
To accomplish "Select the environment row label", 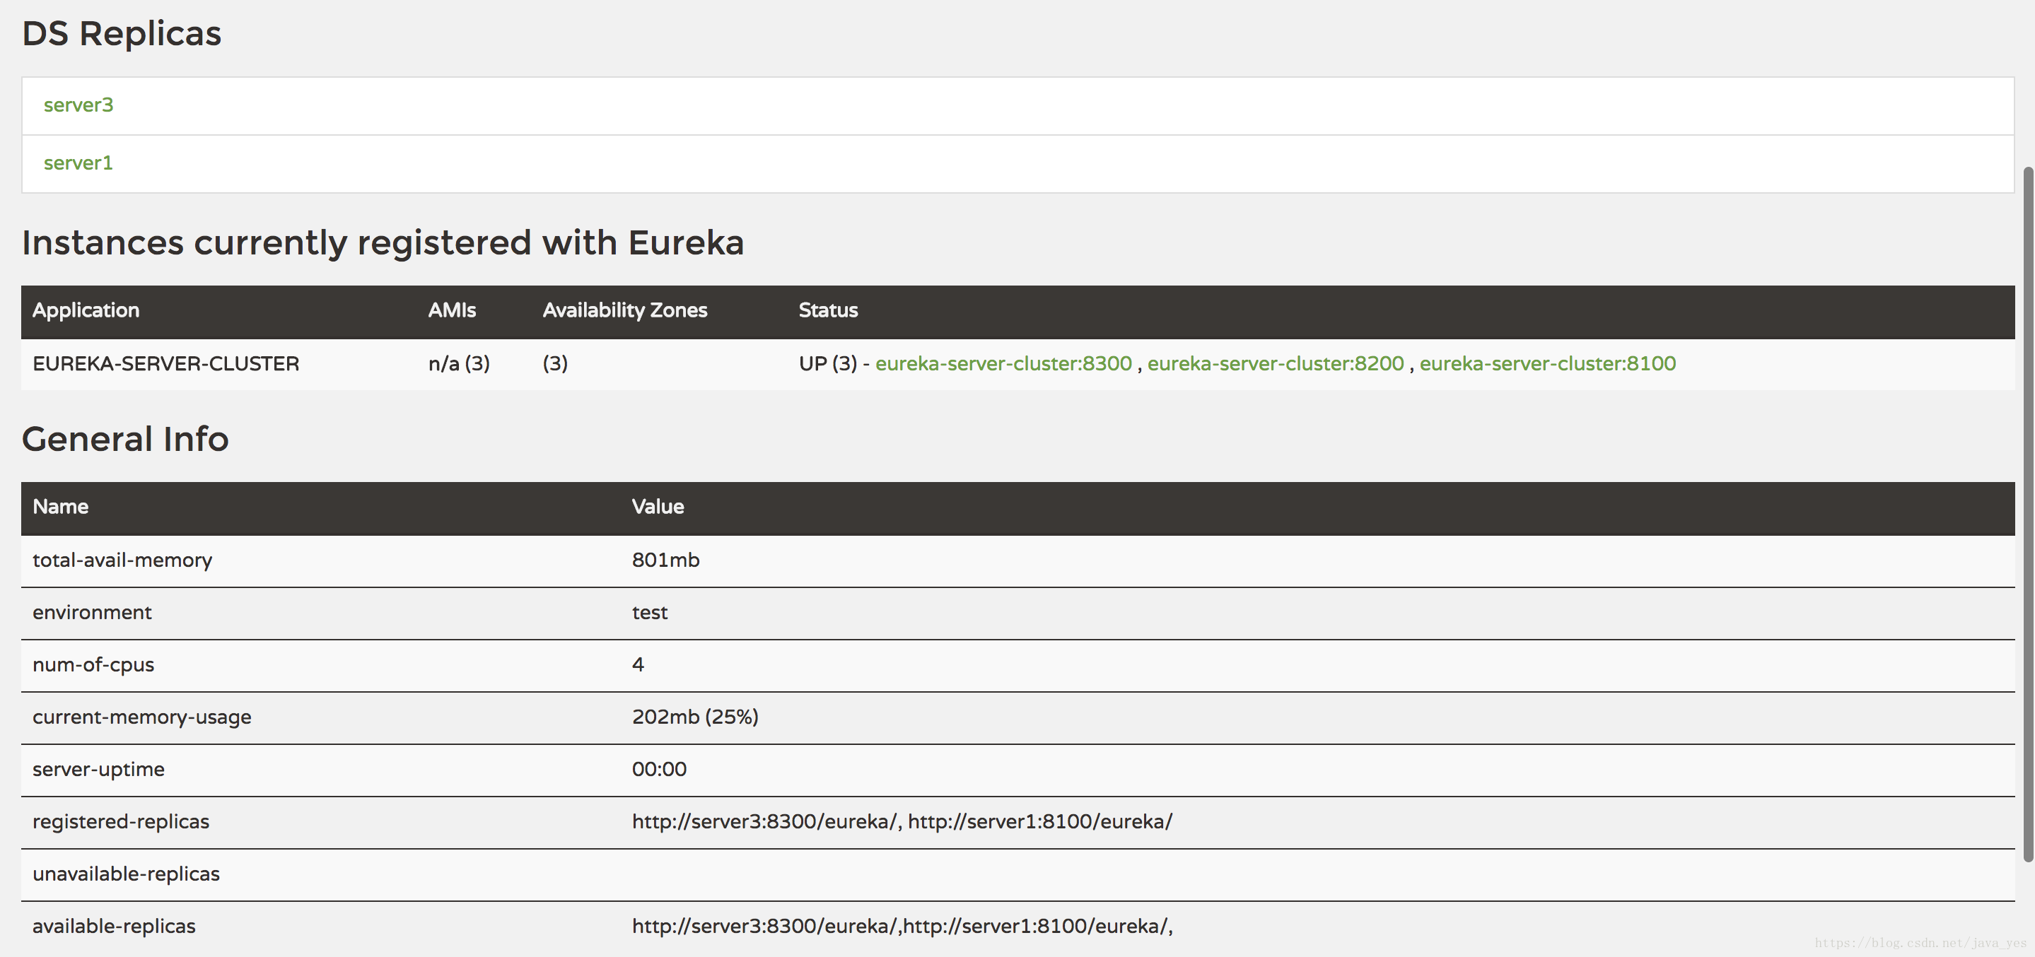I will coord(92,612).
